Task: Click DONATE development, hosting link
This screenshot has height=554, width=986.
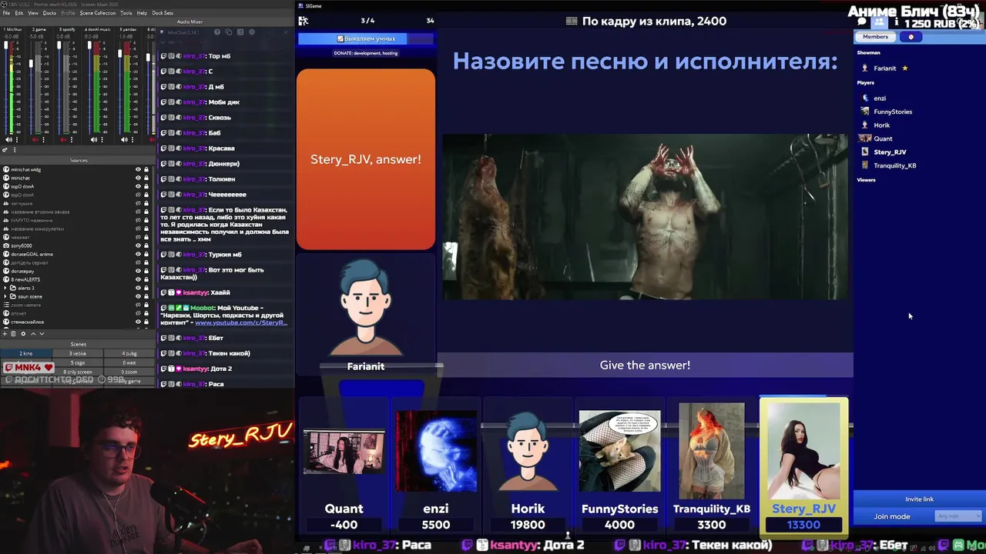Action: pyautogui.click(x=366, y=53)
